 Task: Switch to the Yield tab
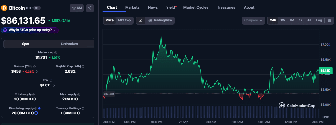[x=171, y=7]
